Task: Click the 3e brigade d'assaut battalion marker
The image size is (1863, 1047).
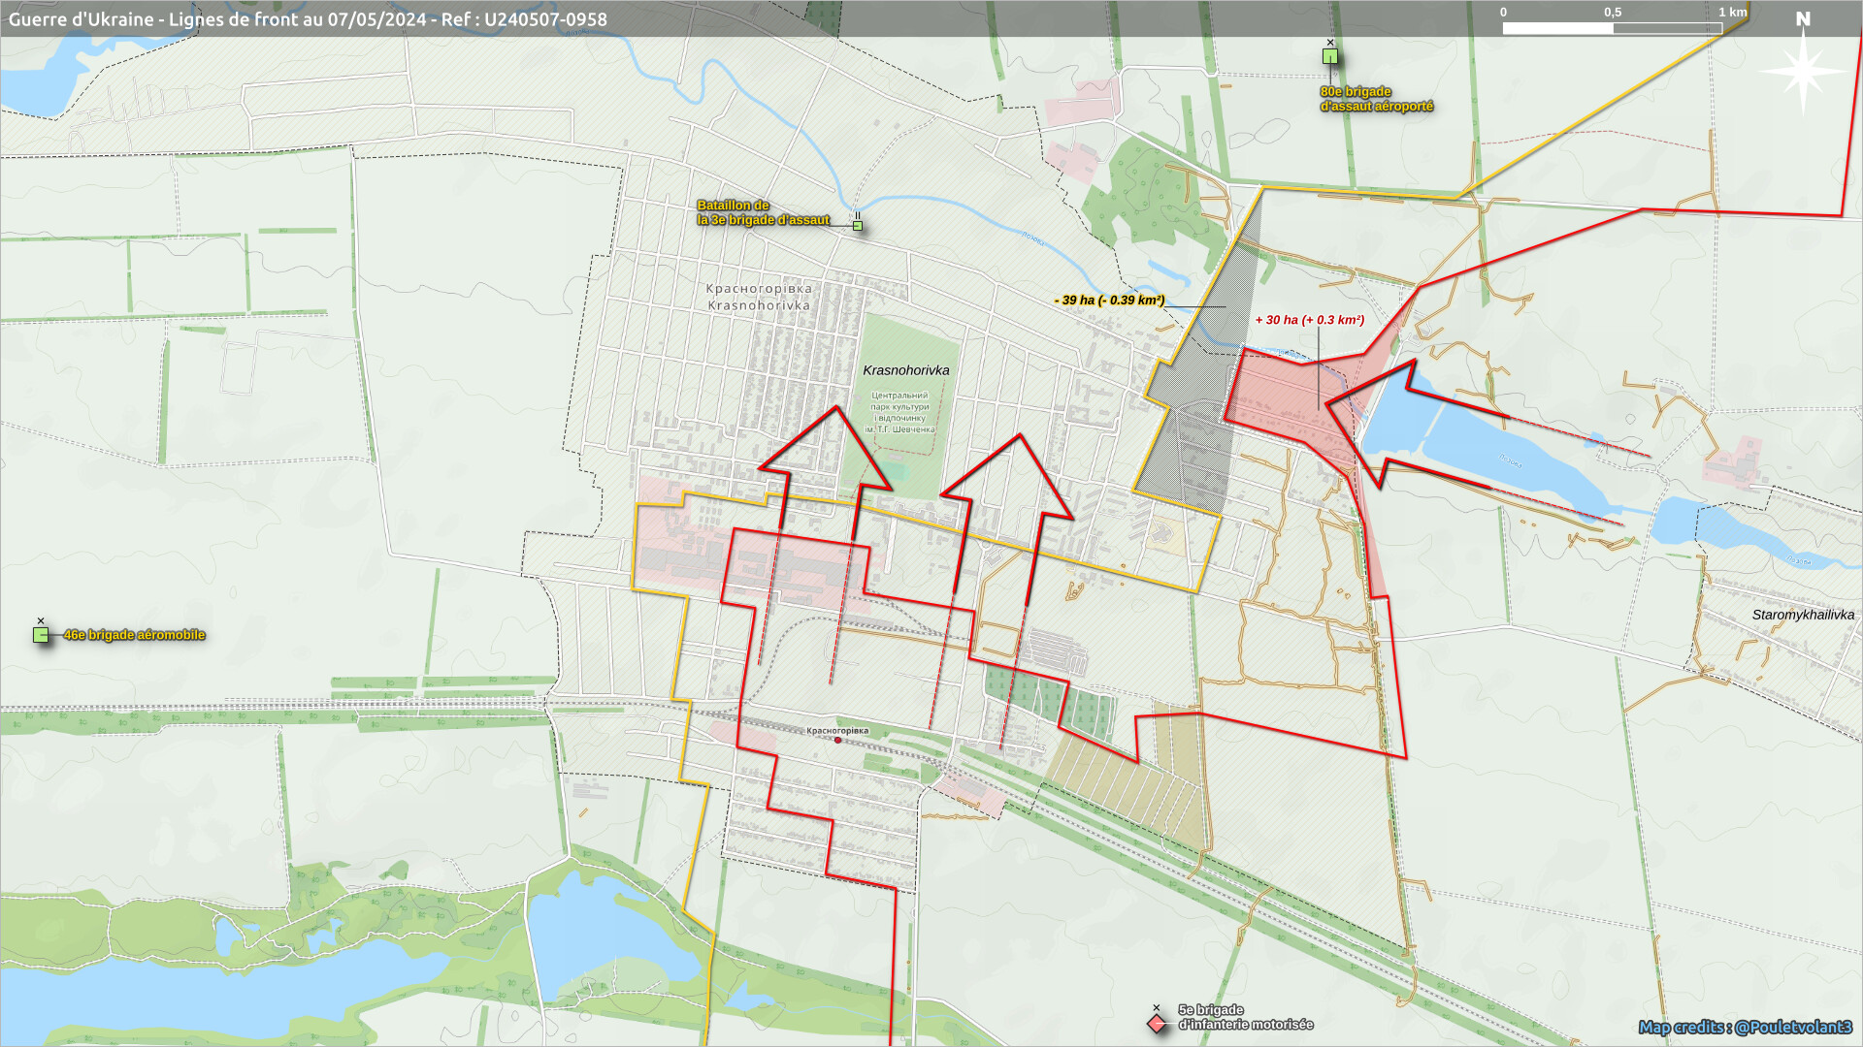Action: pyautogui.click(x=858, y=226)
